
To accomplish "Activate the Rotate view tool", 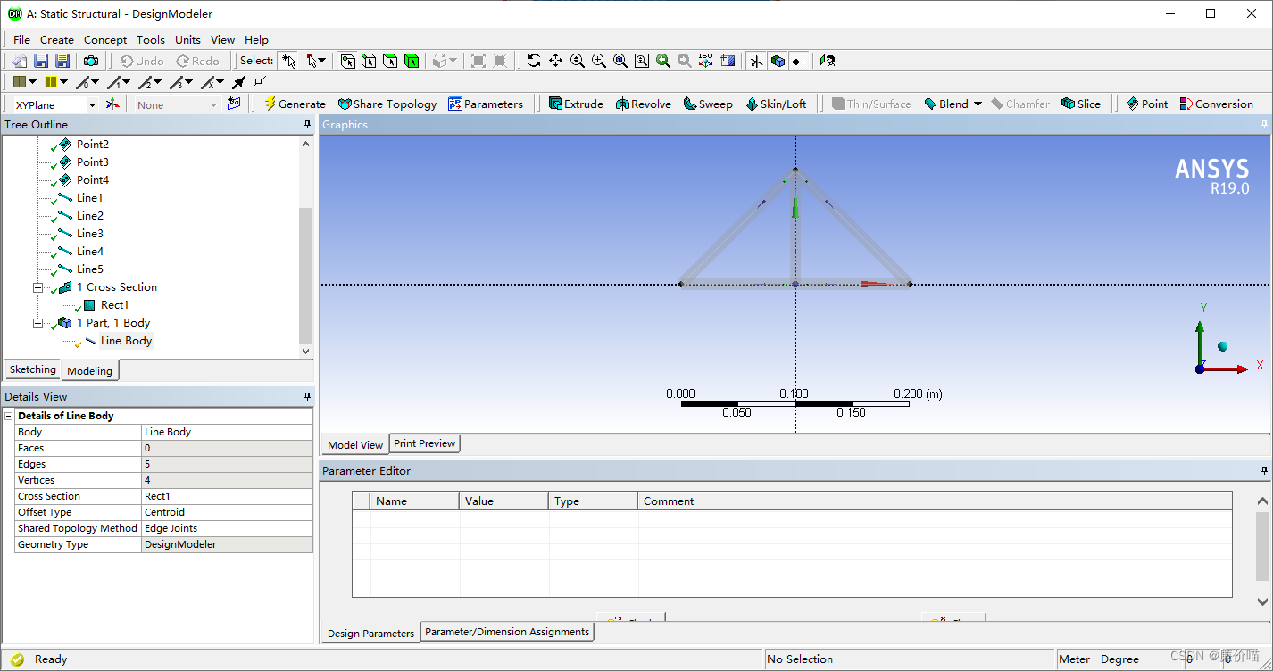I will coord(534,61).
